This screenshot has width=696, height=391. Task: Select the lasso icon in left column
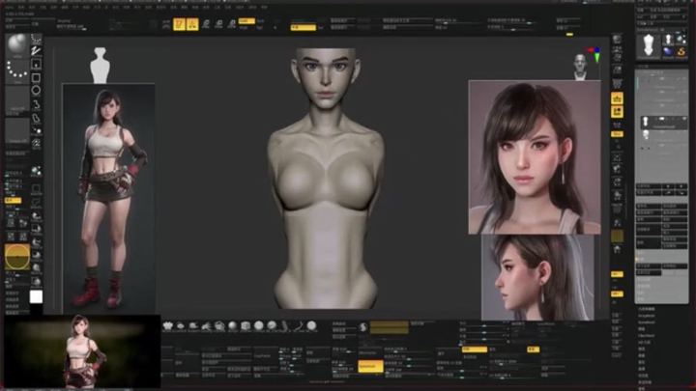pyautogui.click(x=37, y=118)
